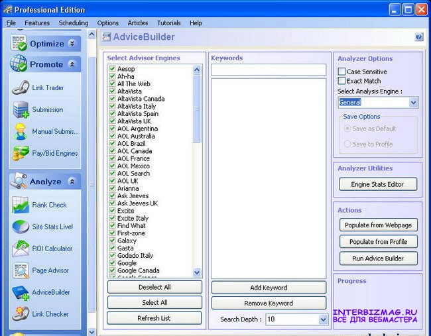Uncheck the AOL Brazil checkbox
Image resolution: width=431 pixels, height=336 pixels.
pos(112,143)
